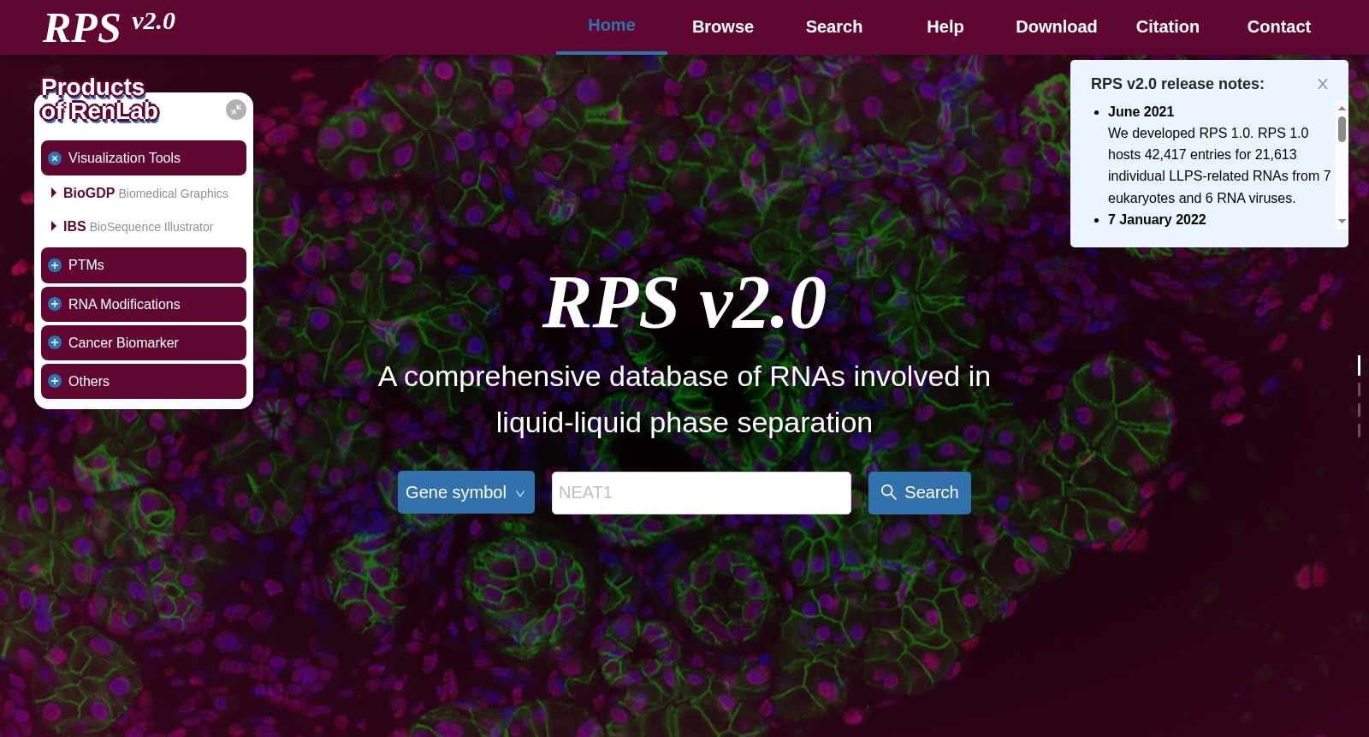Click the blue Search button
1369x737 pixels.
click(x=920, y=493)
